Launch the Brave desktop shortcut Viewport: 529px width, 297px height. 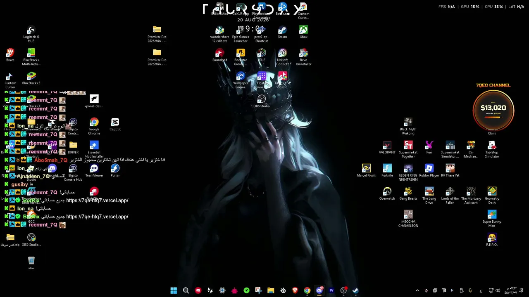10,55
